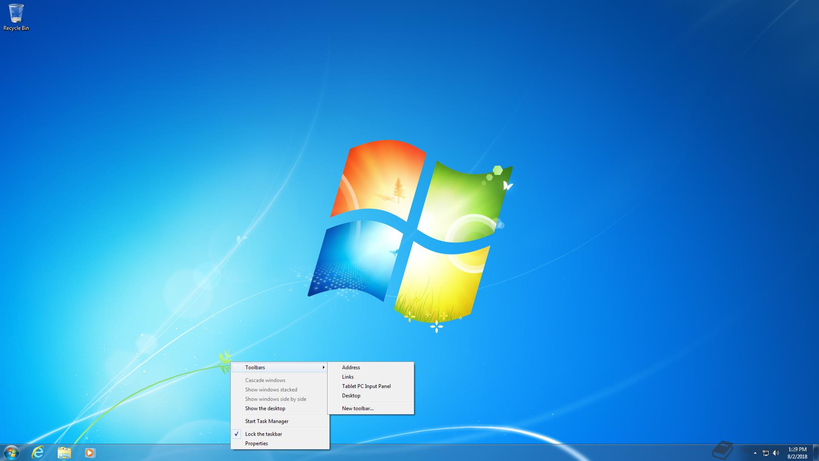Choose Show the desktop in context menu

click(280, 408)
